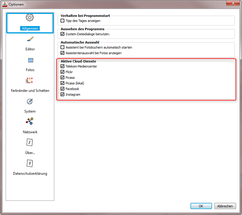Switch to the Netzwerk label
242x215 pixels.
pos(30,132)
